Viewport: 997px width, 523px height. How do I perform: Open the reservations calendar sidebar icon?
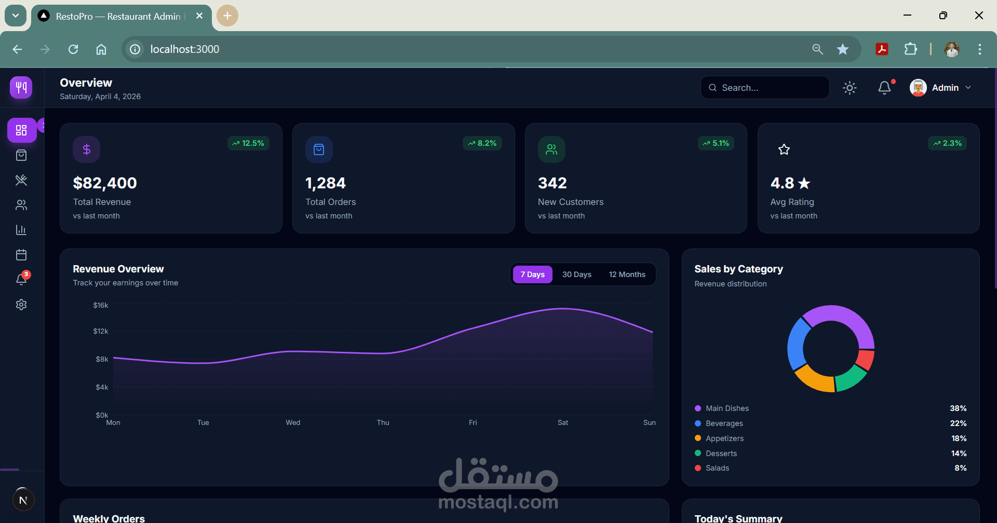21,255
